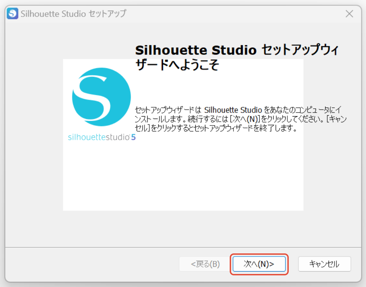Click the 'ザードへようこそ' heading second line

click(177, 65)
